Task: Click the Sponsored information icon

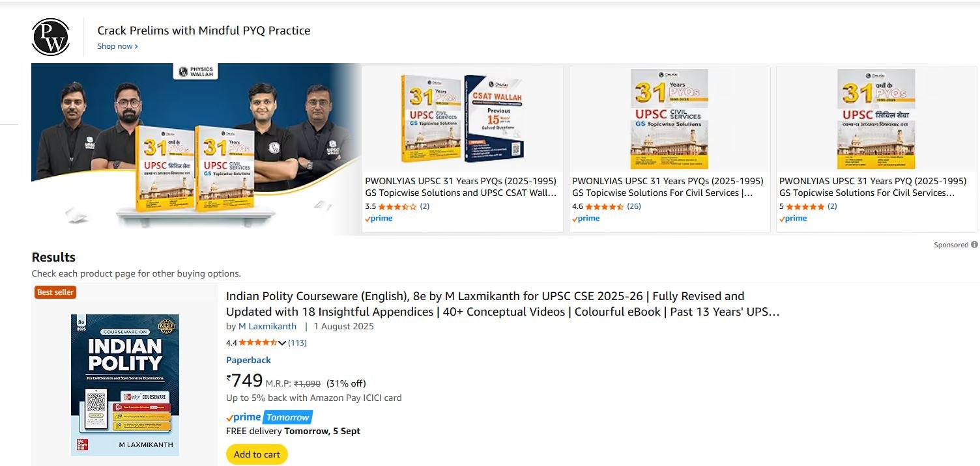Action: pos(974,244)
